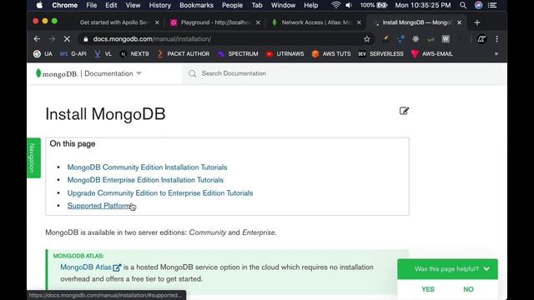Open MongoDB Enterprise Edition Installation Tutorials link
534x300 pixels.
145,180
